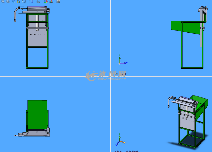212x152 pixels.
Task: Click the Edit Appearance color ball icon
Action: 46,2
